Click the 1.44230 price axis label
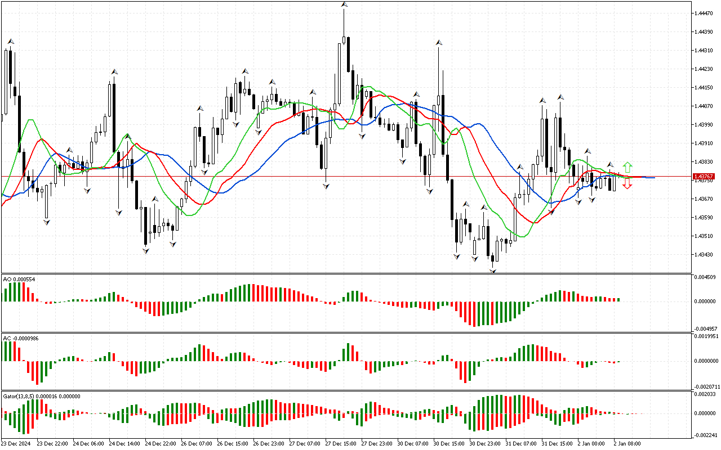Screen dimensions: 721x450 tap(705, 69)
